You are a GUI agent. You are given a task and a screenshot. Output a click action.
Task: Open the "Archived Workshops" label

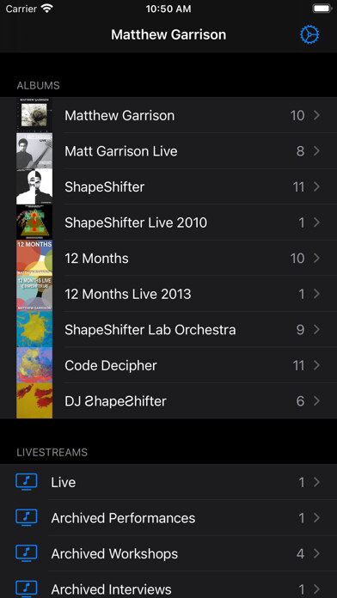click(x=114, y=553)
